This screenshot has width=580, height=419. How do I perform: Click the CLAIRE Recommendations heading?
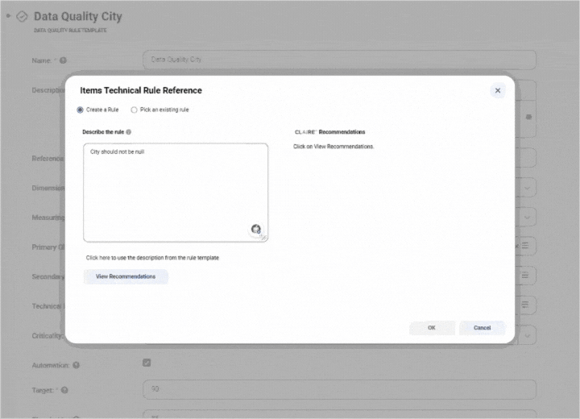pos(330,132)
